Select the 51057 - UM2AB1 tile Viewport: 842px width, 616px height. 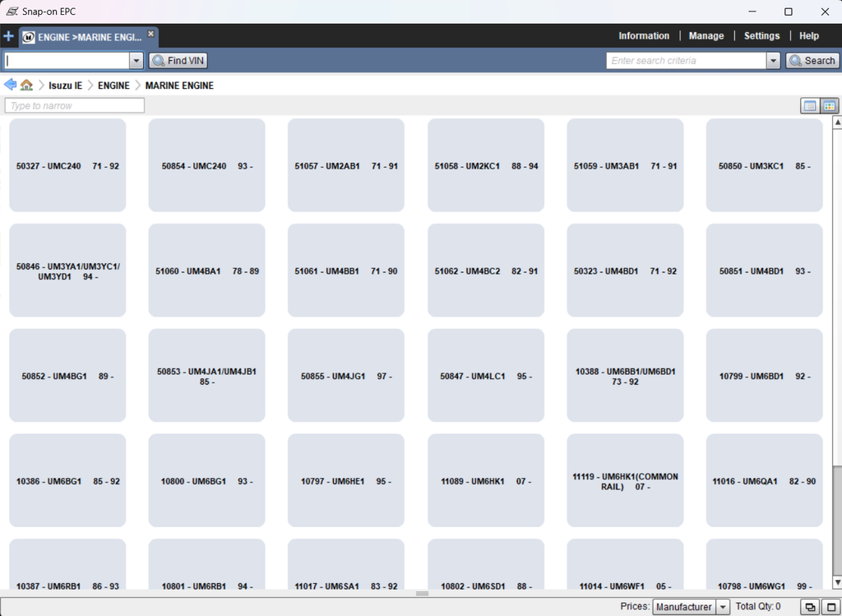(346, 165)
